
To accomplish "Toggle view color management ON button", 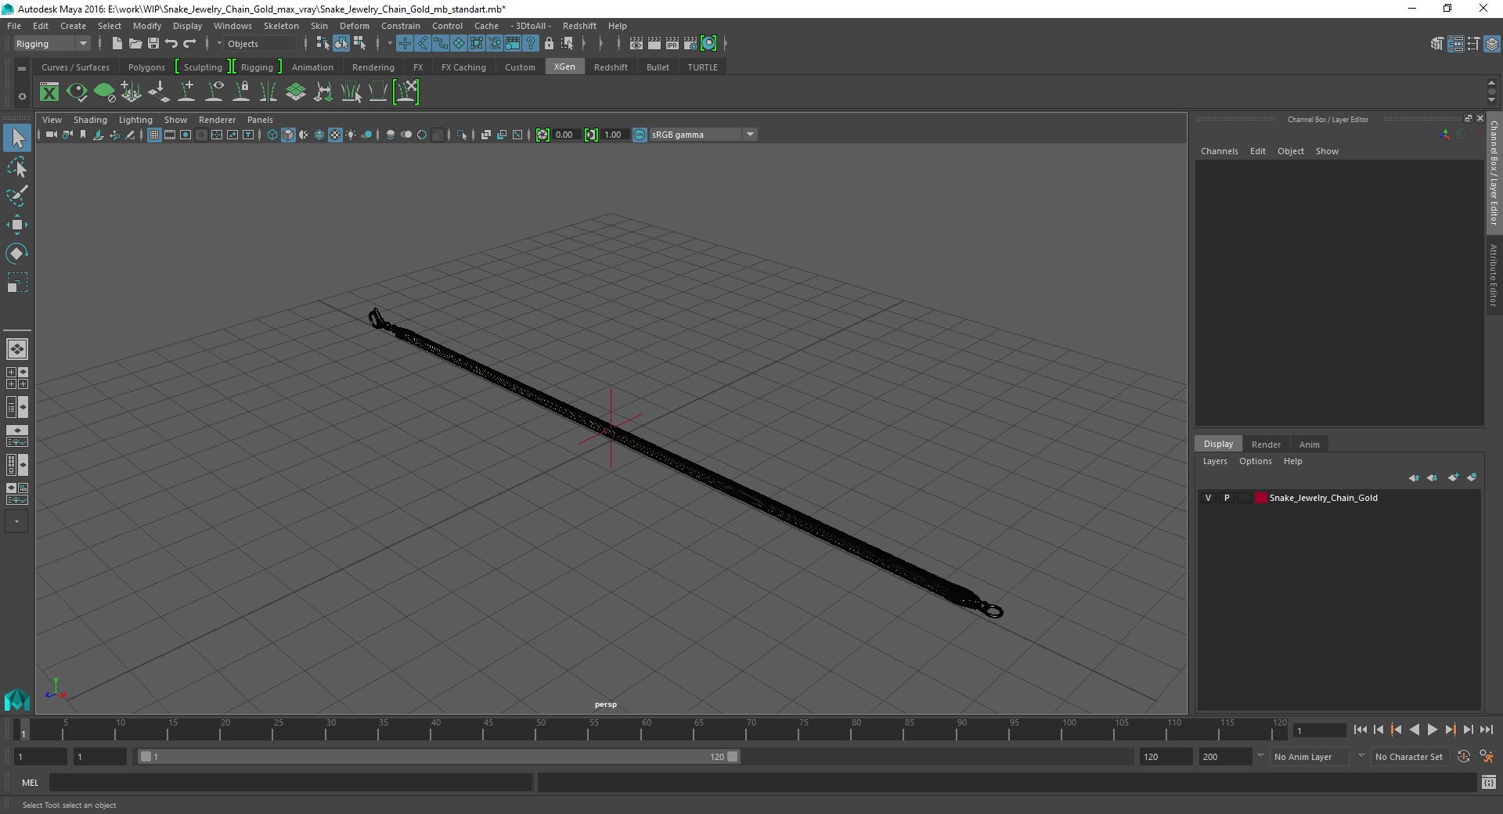I will pyautogui.click(x=640, y=135).
